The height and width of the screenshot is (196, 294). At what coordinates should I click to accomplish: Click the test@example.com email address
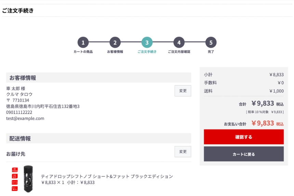(x=25, y=119)
